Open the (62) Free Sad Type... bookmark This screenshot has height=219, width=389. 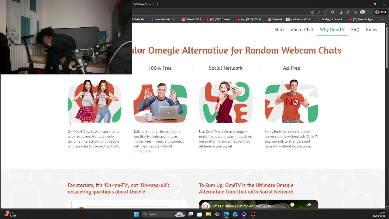tap(362, 19)
